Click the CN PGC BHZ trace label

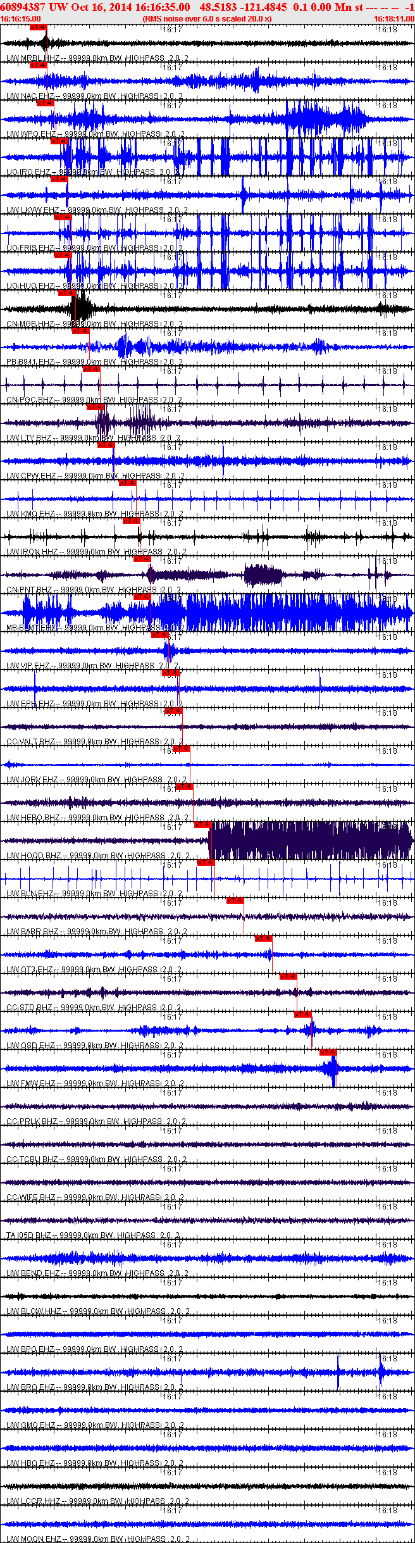point(95,400)
